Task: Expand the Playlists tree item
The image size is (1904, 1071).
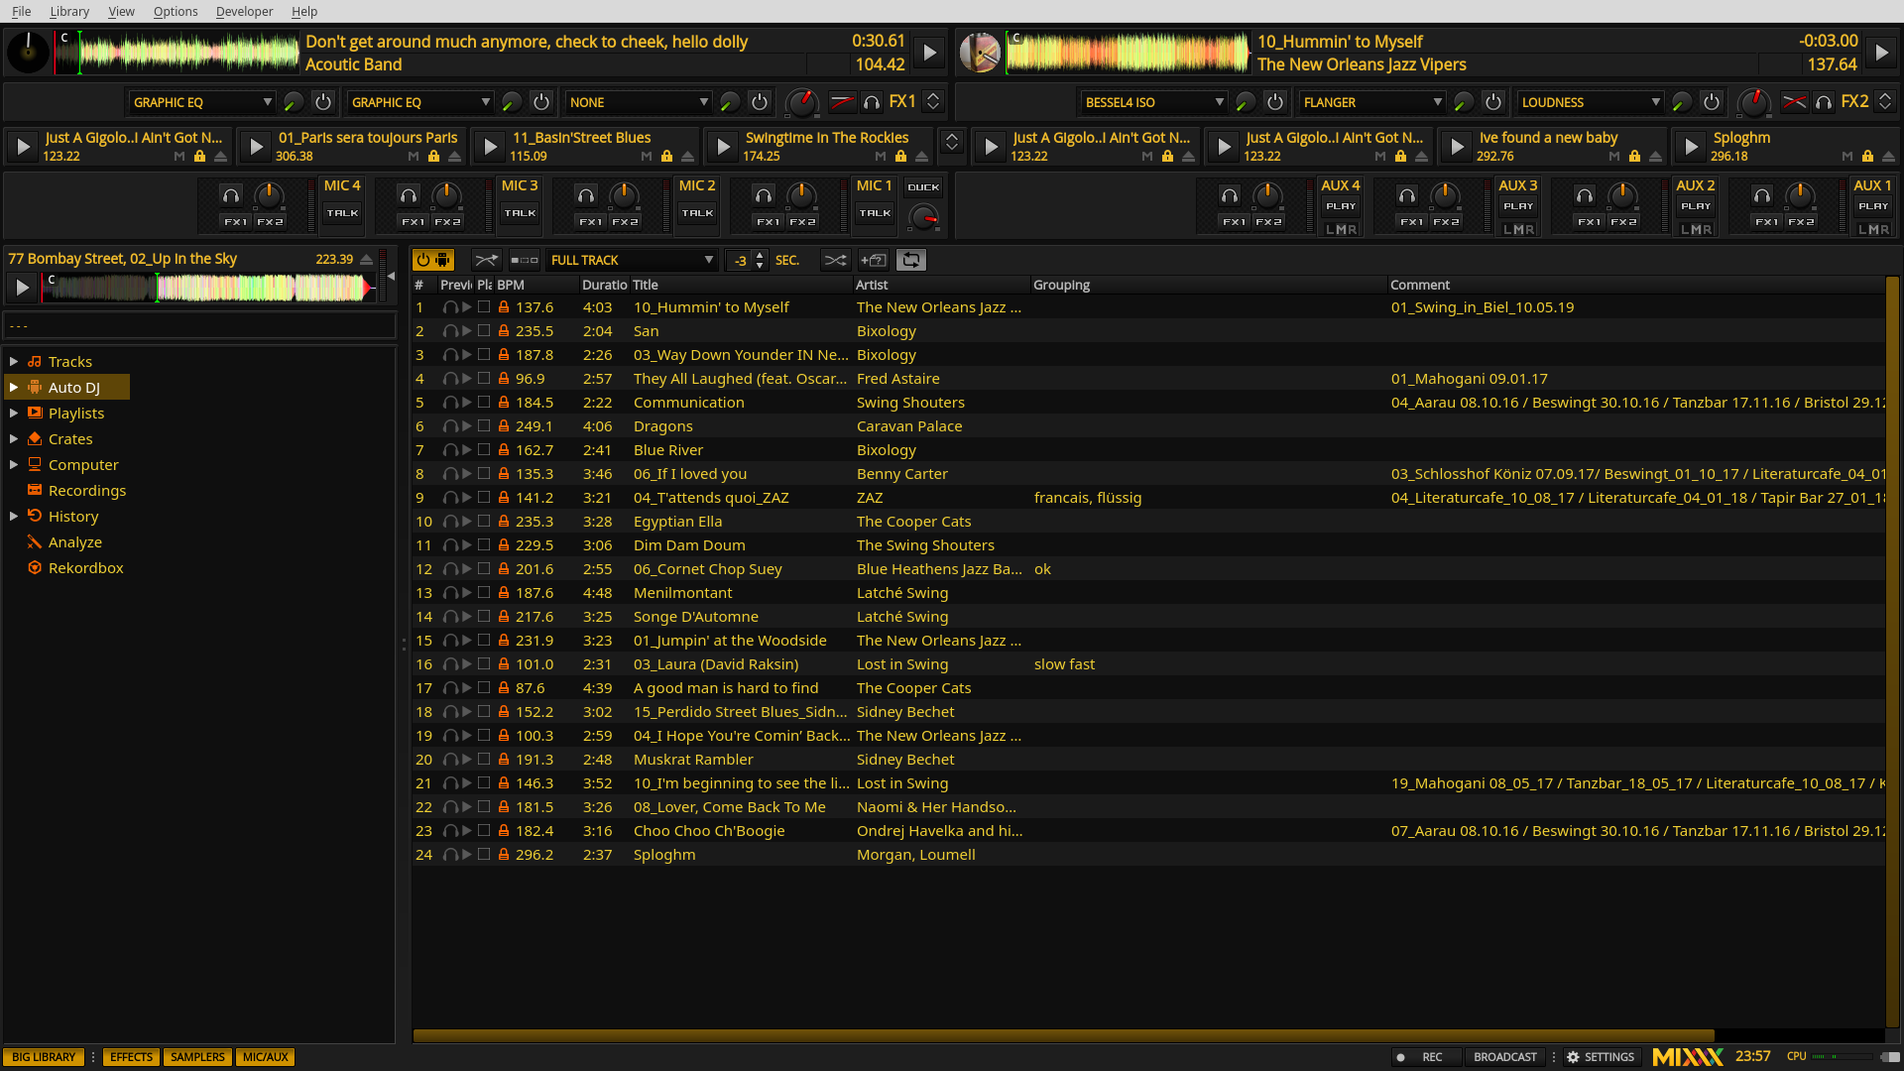Action: point(14,414)
